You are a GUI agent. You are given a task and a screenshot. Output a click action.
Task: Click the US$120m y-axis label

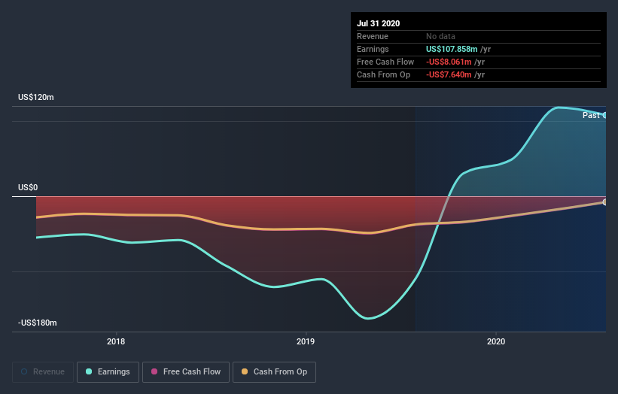tap(36, 97)
